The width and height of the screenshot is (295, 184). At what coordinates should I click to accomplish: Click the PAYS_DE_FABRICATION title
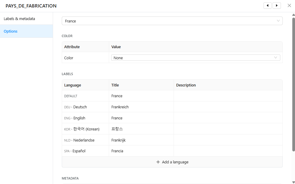31,6
